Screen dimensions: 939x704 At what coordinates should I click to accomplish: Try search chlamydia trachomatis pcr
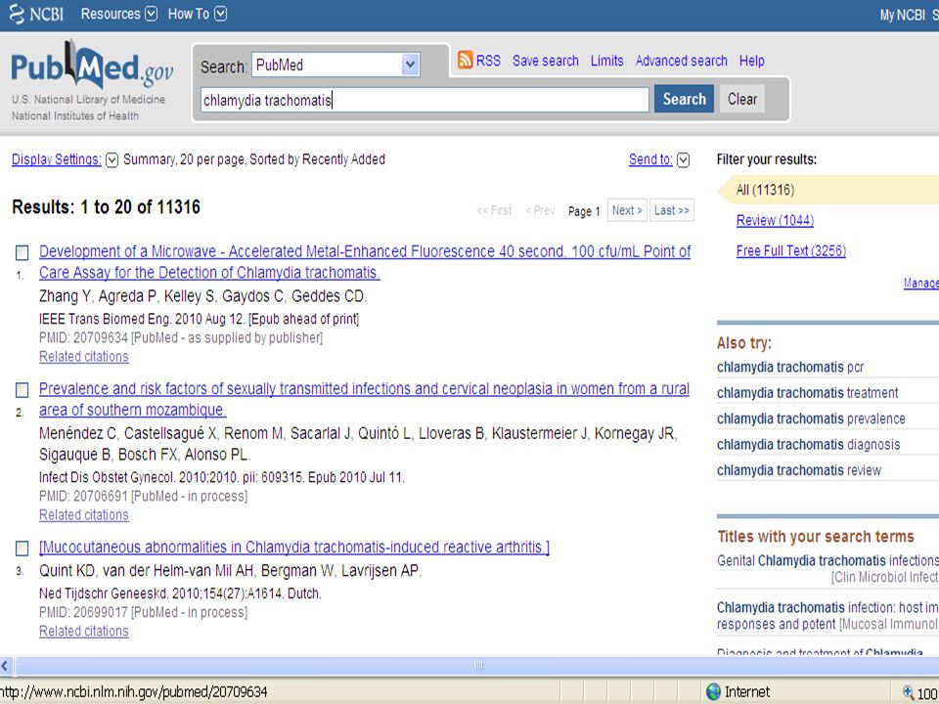coord(790,368)
